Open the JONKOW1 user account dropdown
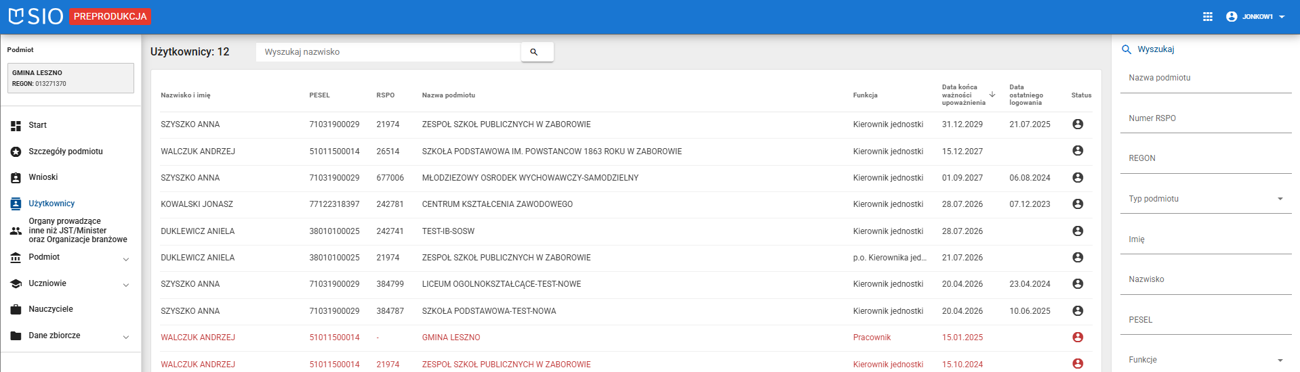1300x372 pixels. [1256, 17]
